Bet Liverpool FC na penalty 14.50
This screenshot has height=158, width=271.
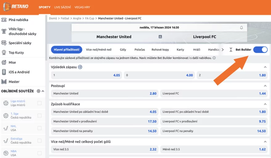pos(214,131)
